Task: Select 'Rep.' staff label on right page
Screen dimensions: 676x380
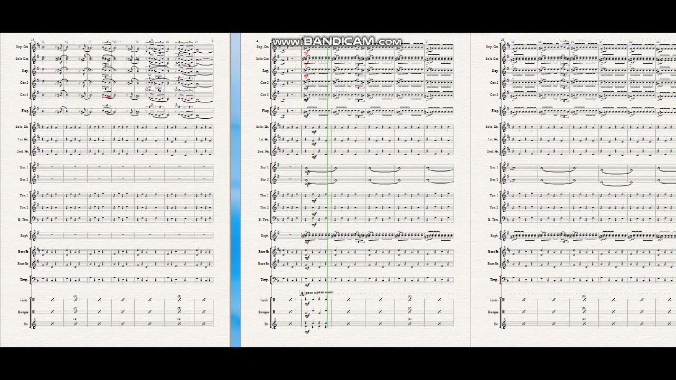Action: point(495,70)
